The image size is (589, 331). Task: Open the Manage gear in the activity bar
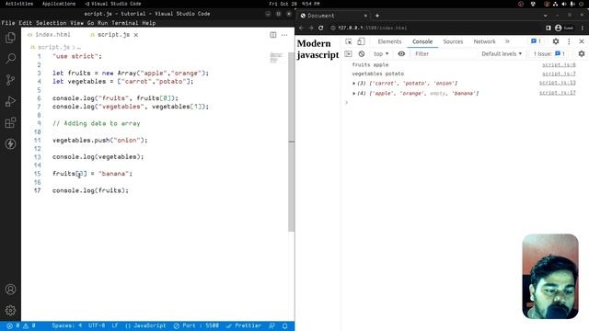click(x=10, y=311)
